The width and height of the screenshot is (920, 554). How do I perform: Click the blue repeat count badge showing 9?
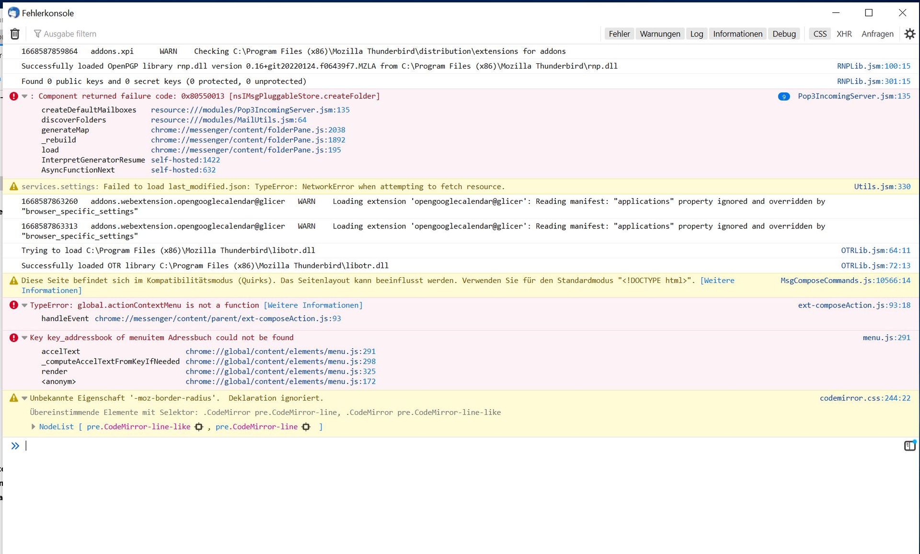click(784, 97)
